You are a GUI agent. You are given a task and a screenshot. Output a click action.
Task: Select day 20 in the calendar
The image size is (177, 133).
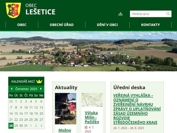(41, 114)
